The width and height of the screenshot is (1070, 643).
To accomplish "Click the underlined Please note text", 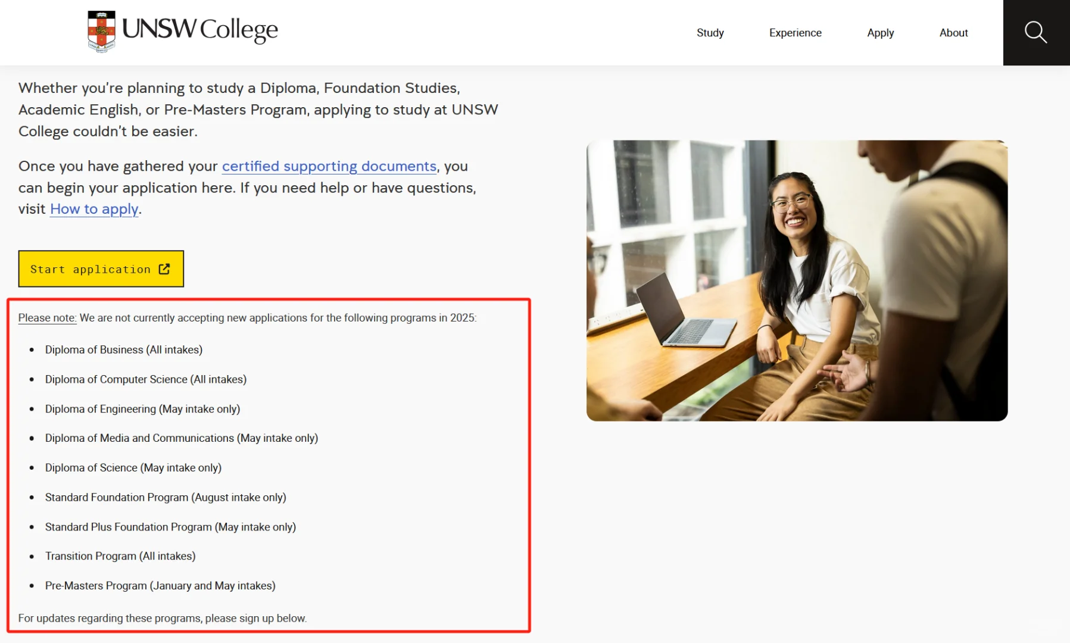I will tap(47, 318).
